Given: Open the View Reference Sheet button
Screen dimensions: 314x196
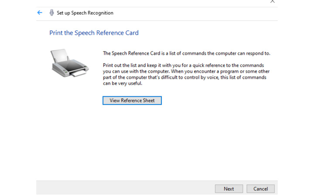Looking at the screenshot, I should 132,101.
